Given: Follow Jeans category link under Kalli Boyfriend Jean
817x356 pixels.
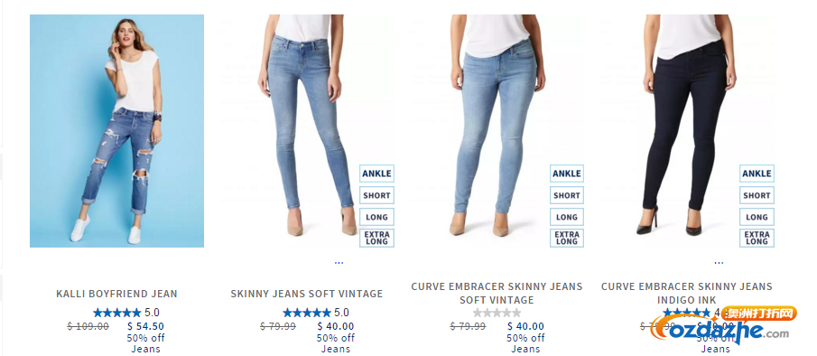Looking at the screenshot, I should point(145,350).
